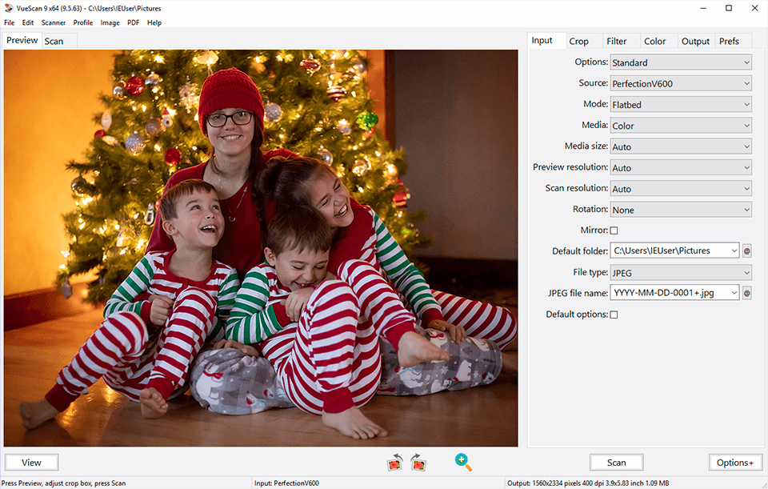Expand the Mode dropdown showing Flatbed
768x489 pixels.
coord(681,105)
